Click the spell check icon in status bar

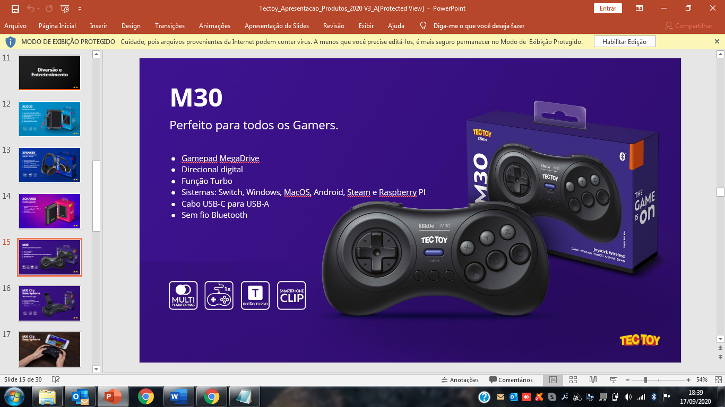click(x=56, y=379)
